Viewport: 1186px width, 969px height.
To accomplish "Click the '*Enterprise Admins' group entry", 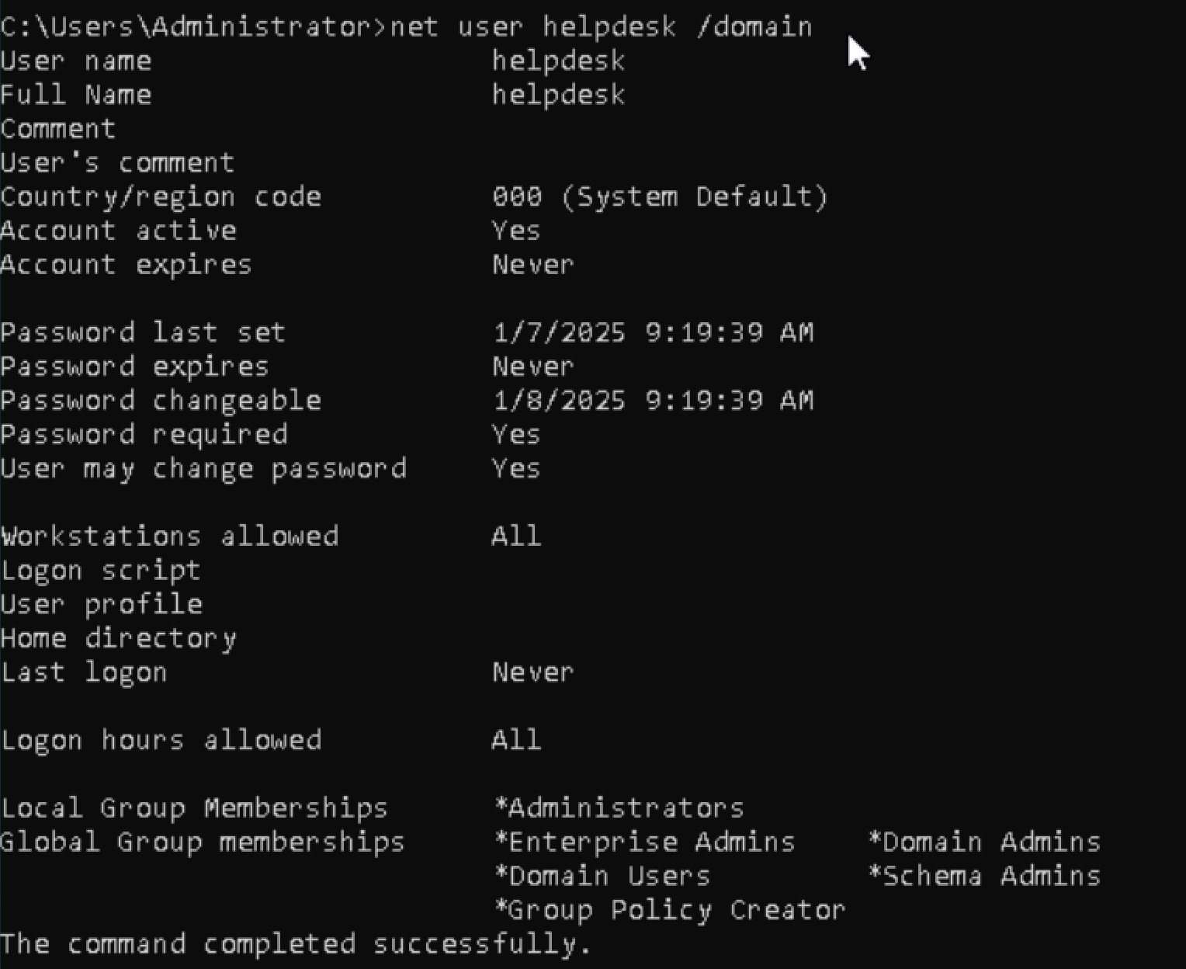I will pyautogui.click(x=644, y=842).
